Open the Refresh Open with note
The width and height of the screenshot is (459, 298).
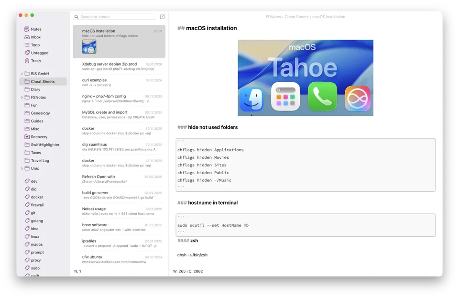(x=119, y=179)
